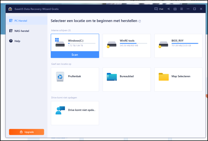Open the Chat support option
Screen dimensions: 208x141
tap(159, 9)
